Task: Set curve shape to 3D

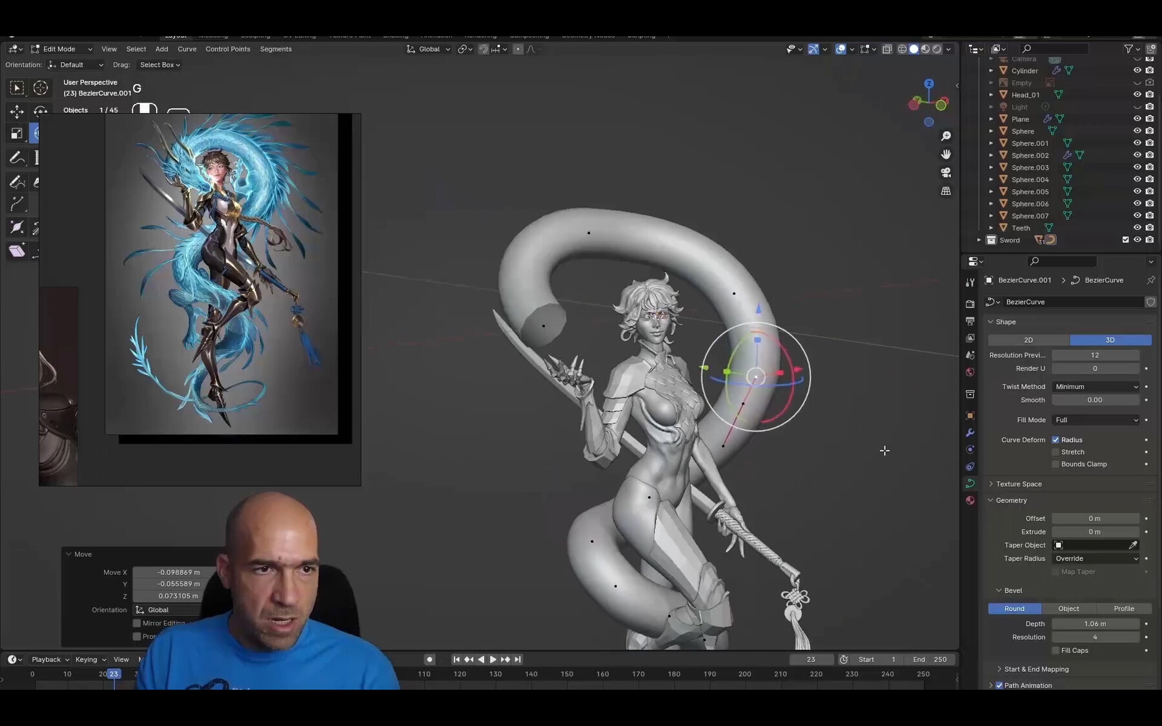Action: point(1110,340)
